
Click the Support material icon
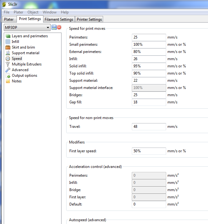8,53
